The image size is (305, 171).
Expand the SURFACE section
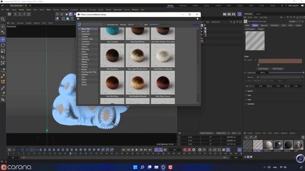[x=251, y=104]
